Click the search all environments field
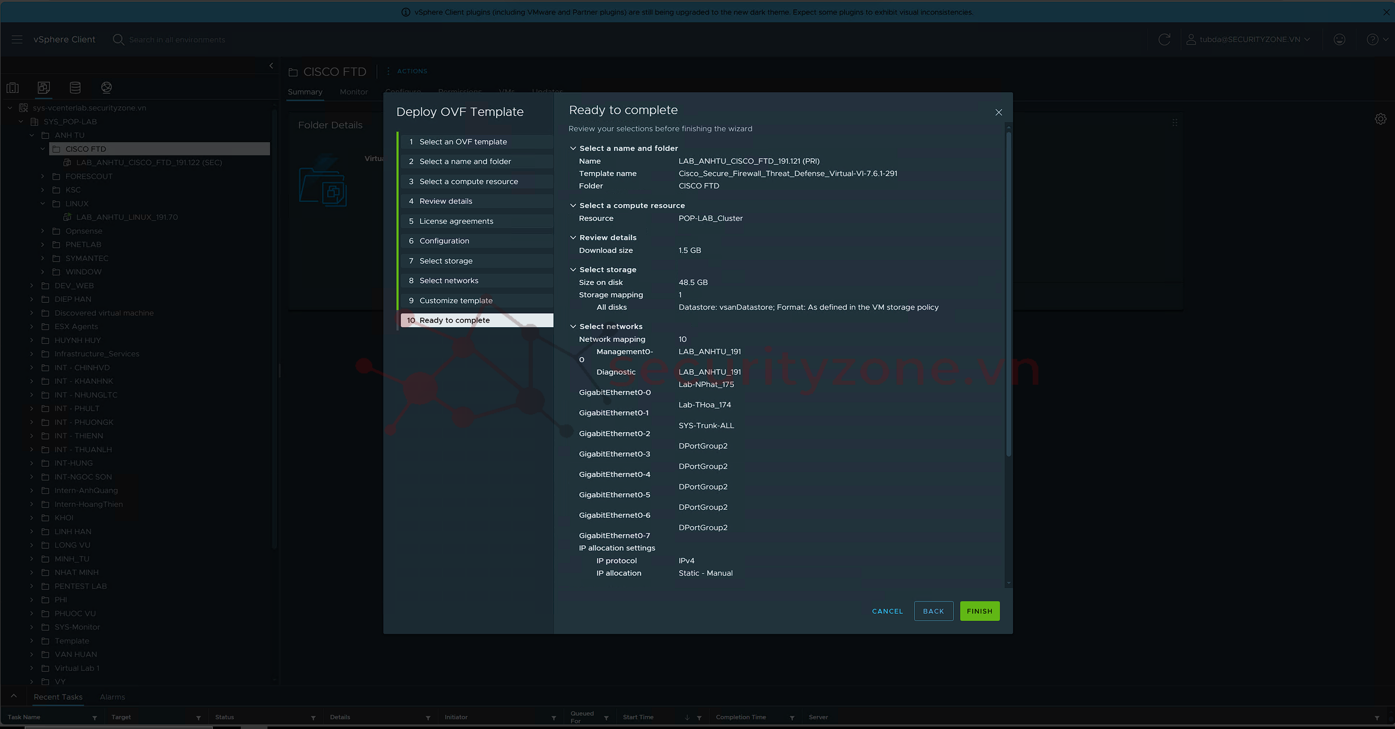 pyautogui.click(x=177, y=40)
